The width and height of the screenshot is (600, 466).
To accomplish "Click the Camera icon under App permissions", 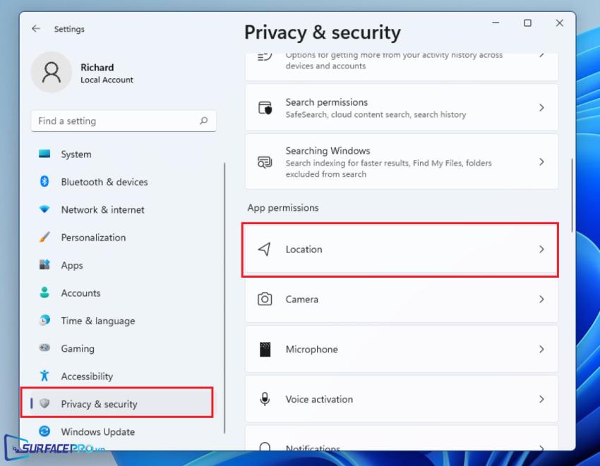I will [265, 299].
